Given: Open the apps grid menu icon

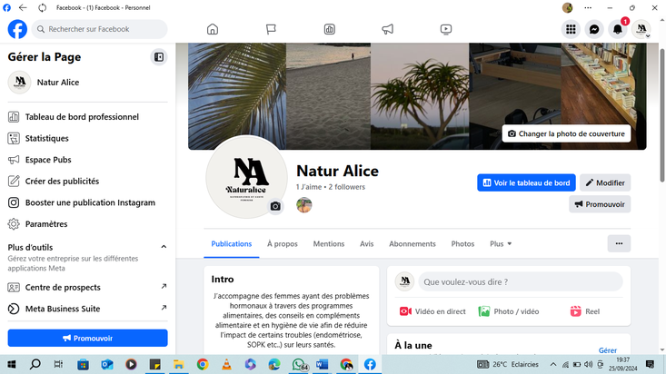Looking at the screenshot, I should pos(571,29).
